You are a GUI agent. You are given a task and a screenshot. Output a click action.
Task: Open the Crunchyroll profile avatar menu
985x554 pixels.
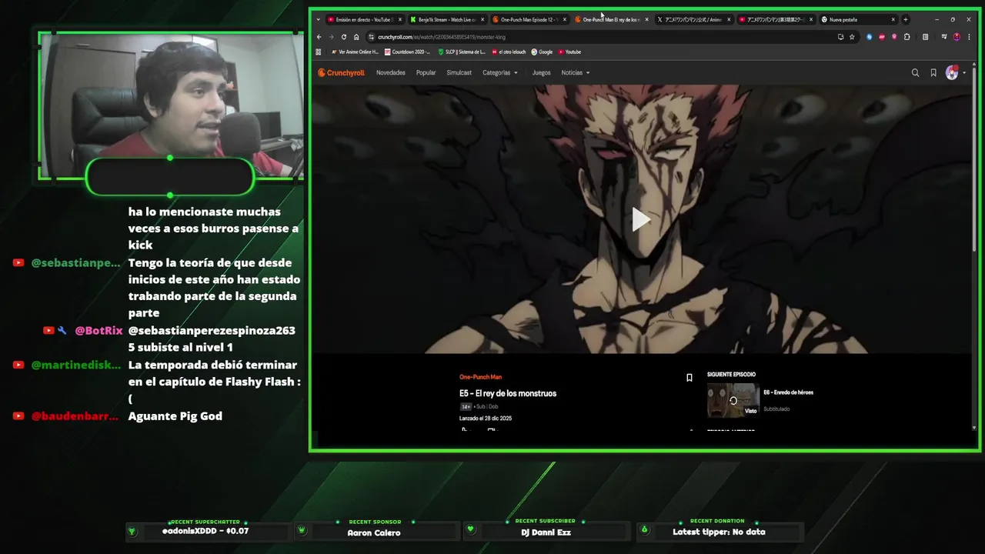point(956,73)
